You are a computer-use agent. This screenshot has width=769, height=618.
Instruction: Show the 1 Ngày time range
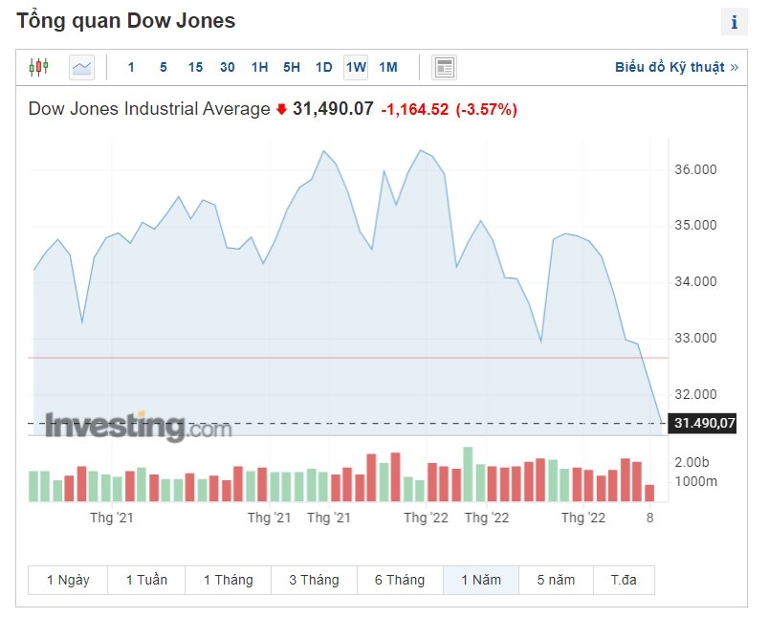(68, 580)
